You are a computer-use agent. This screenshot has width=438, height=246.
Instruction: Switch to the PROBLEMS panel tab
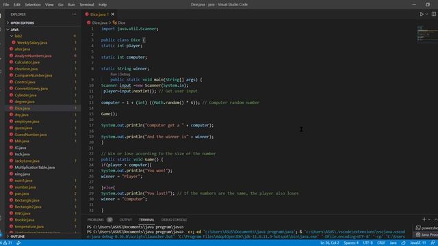point(95,220)
